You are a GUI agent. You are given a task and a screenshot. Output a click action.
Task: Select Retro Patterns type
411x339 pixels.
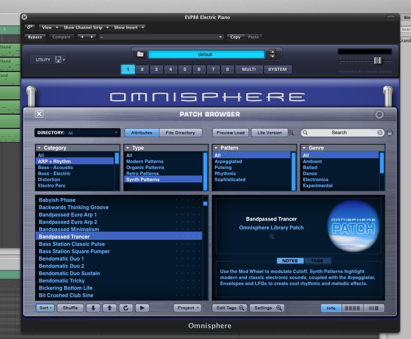point(163,173)
